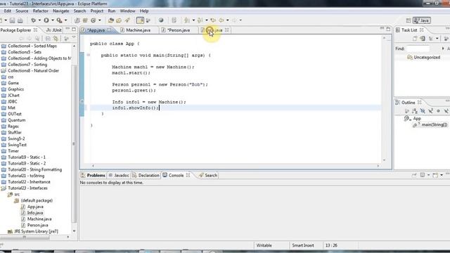Click the Print icon in the toolbar
The image size is (450, 253).
tap(20, 20)
